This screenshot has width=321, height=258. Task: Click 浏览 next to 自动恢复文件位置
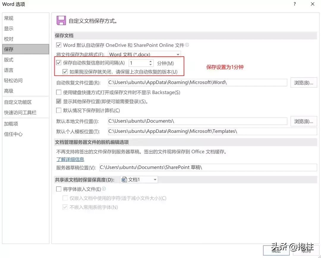tap(303, 82)
